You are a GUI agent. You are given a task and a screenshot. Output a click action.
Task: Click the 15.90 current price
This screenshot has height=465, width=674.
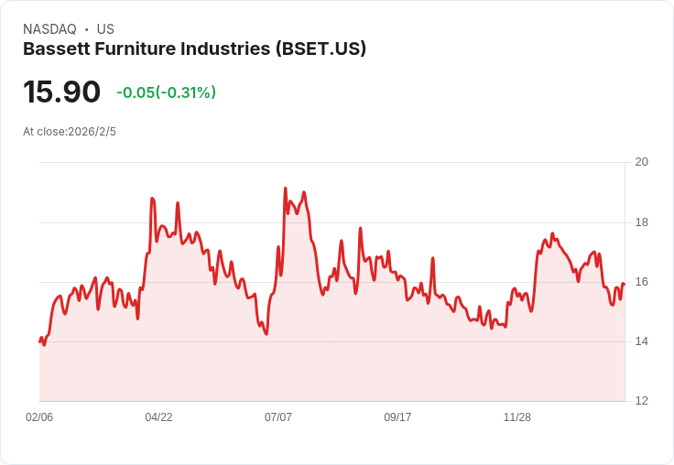tap(62, 92)
